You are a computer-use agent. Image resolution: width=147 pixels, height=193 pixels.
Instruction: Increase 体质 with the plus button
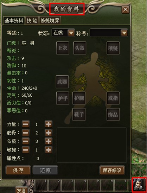click(x=49, y=141)
